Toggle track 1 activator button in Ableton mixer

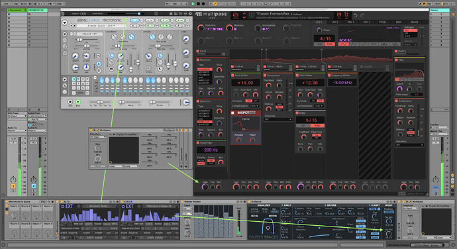(13, 186)
